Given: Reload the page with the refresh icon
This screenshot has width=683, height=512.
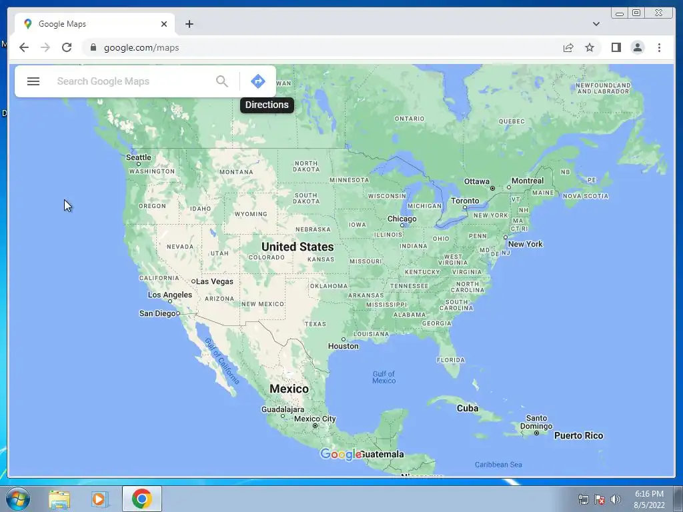Looking at the screenshot, I should 67,47.
